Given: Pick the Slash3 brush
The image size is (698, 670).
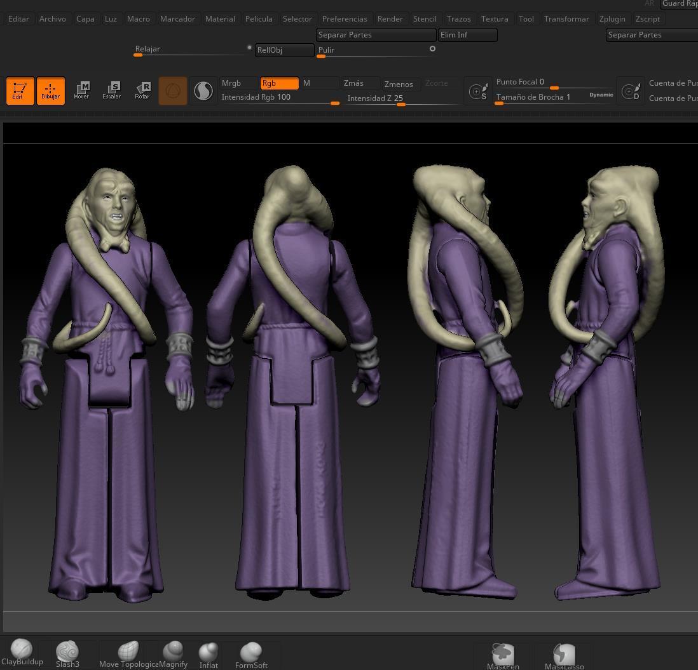Looking at the screenshot, I should (x=67, y=653).
